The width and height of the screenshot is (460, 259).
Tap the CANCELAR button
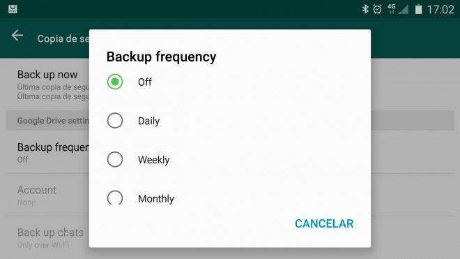324,223
